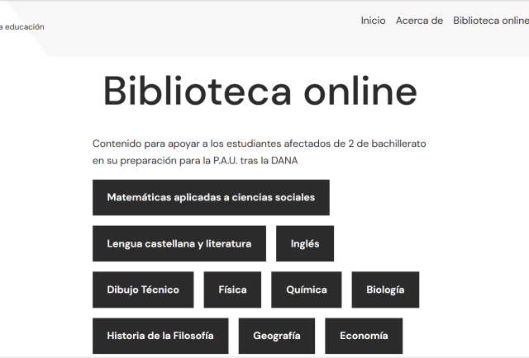The height and width of the screenshot is (358, 529).
Task: Open the Geografía subject button
Action: (277, 336)
